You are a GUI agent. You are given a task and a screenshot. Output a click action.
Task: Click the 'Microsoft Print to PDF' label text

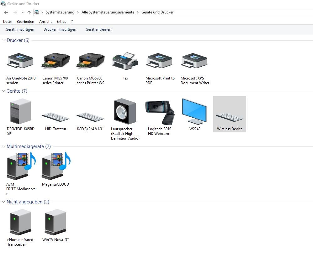coord(160,80)
